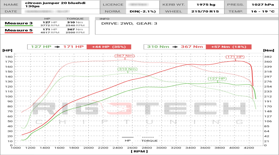This screenshot has width=279, height=155.
Task: Click the [HP] axis title
Action: tap(7, 50)
